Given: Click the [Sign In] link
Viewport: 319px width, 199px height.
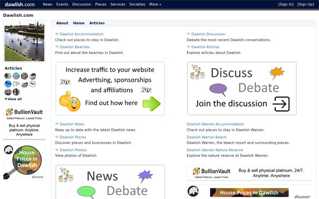Looking at the screenshot, I should [286, 4].
